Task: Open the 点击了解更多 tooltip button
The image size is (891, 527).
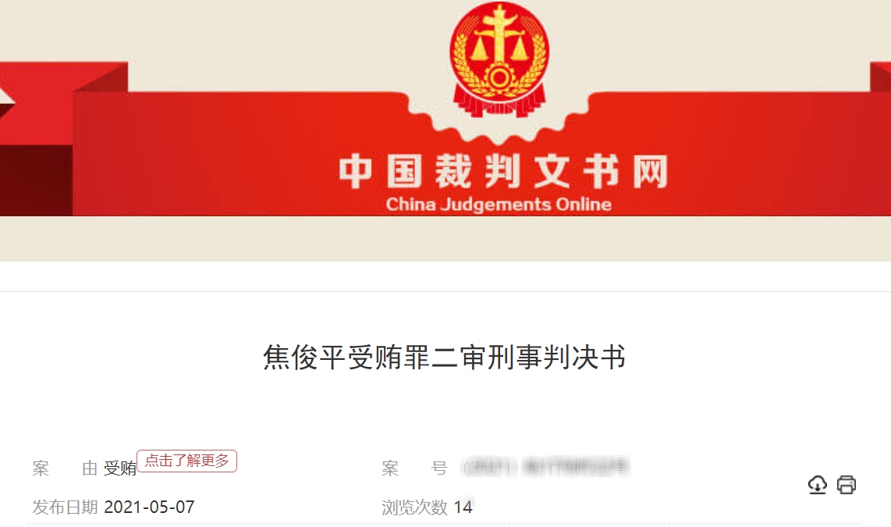Action: (186, 461)
